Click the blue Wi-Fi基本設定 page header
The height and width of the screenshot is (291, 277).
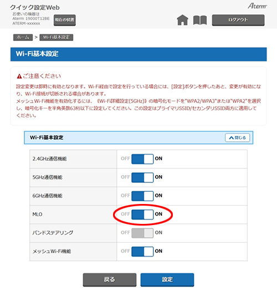pyautogui.click(x=138, y=54)
